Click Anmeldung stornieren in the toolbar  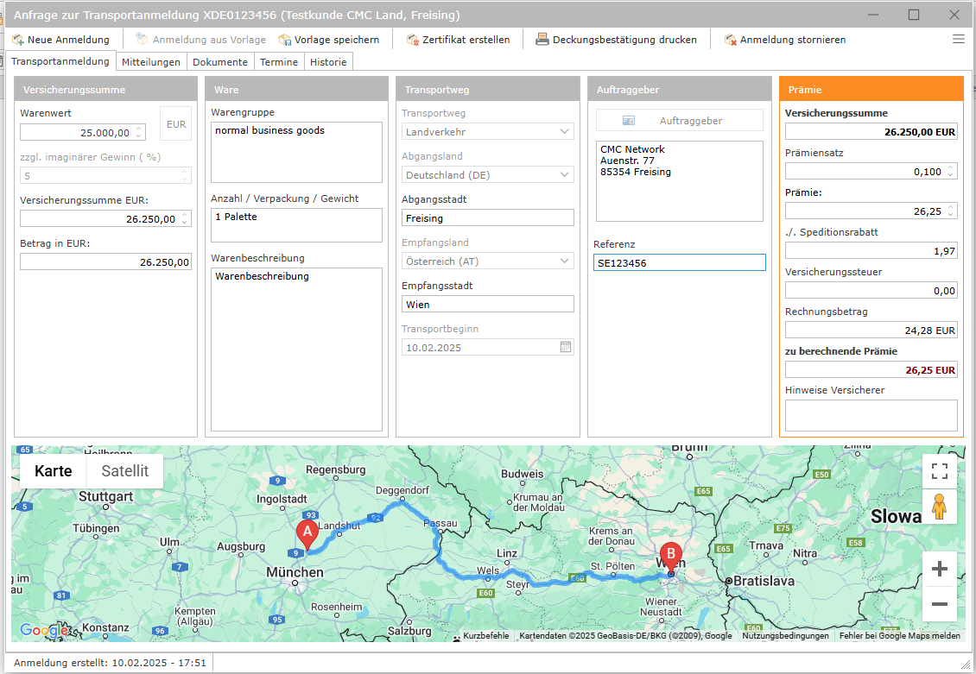tap(784, 40)
